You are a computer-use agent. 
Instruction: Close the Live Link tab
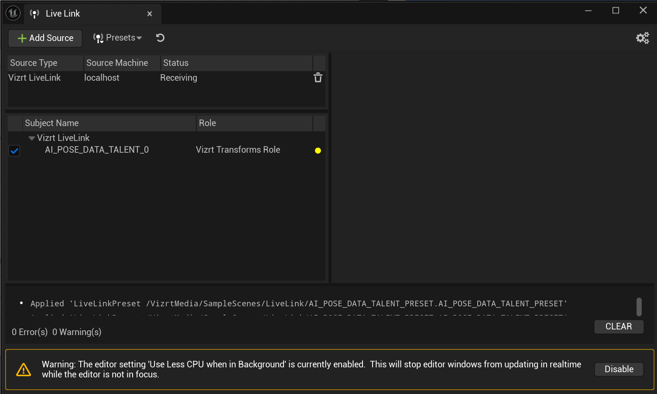(150, 14)
